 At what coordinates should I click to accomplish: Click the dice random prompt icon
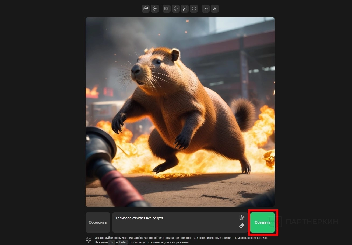coord(242,218)
